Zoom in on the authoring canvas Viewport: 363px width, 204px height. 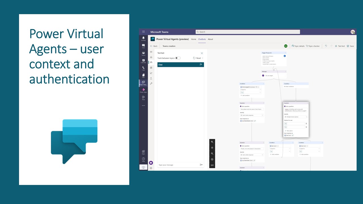tap(212, 142)
